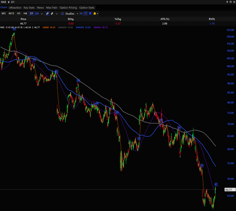236x211 pixels.
Task: Open the Studies menu
Action: point(70,14)
